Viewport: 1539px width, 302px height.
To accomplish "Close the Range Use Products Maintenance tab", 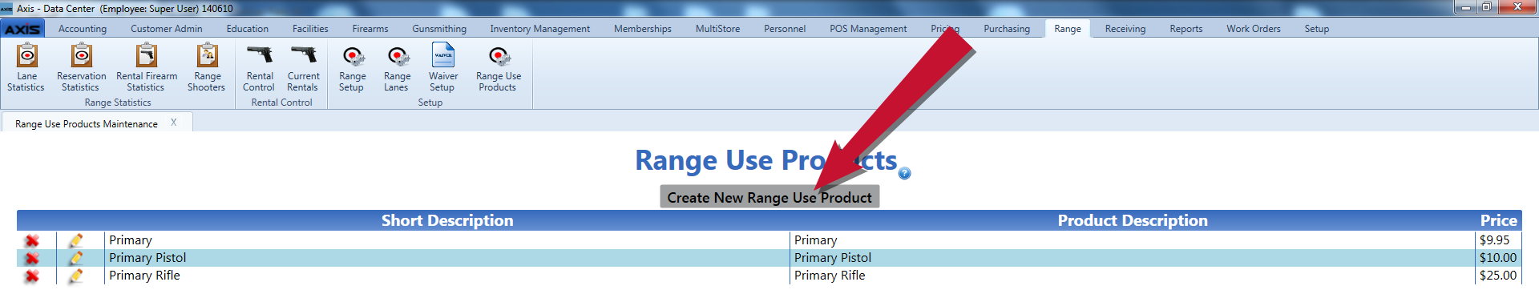I will 173,123.
